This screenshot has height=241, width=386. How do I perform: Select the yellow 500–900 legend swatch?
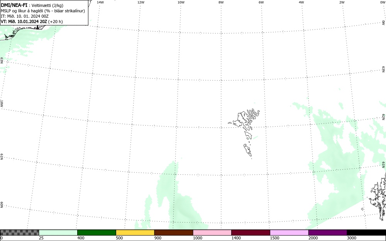[x=135, y=233]
